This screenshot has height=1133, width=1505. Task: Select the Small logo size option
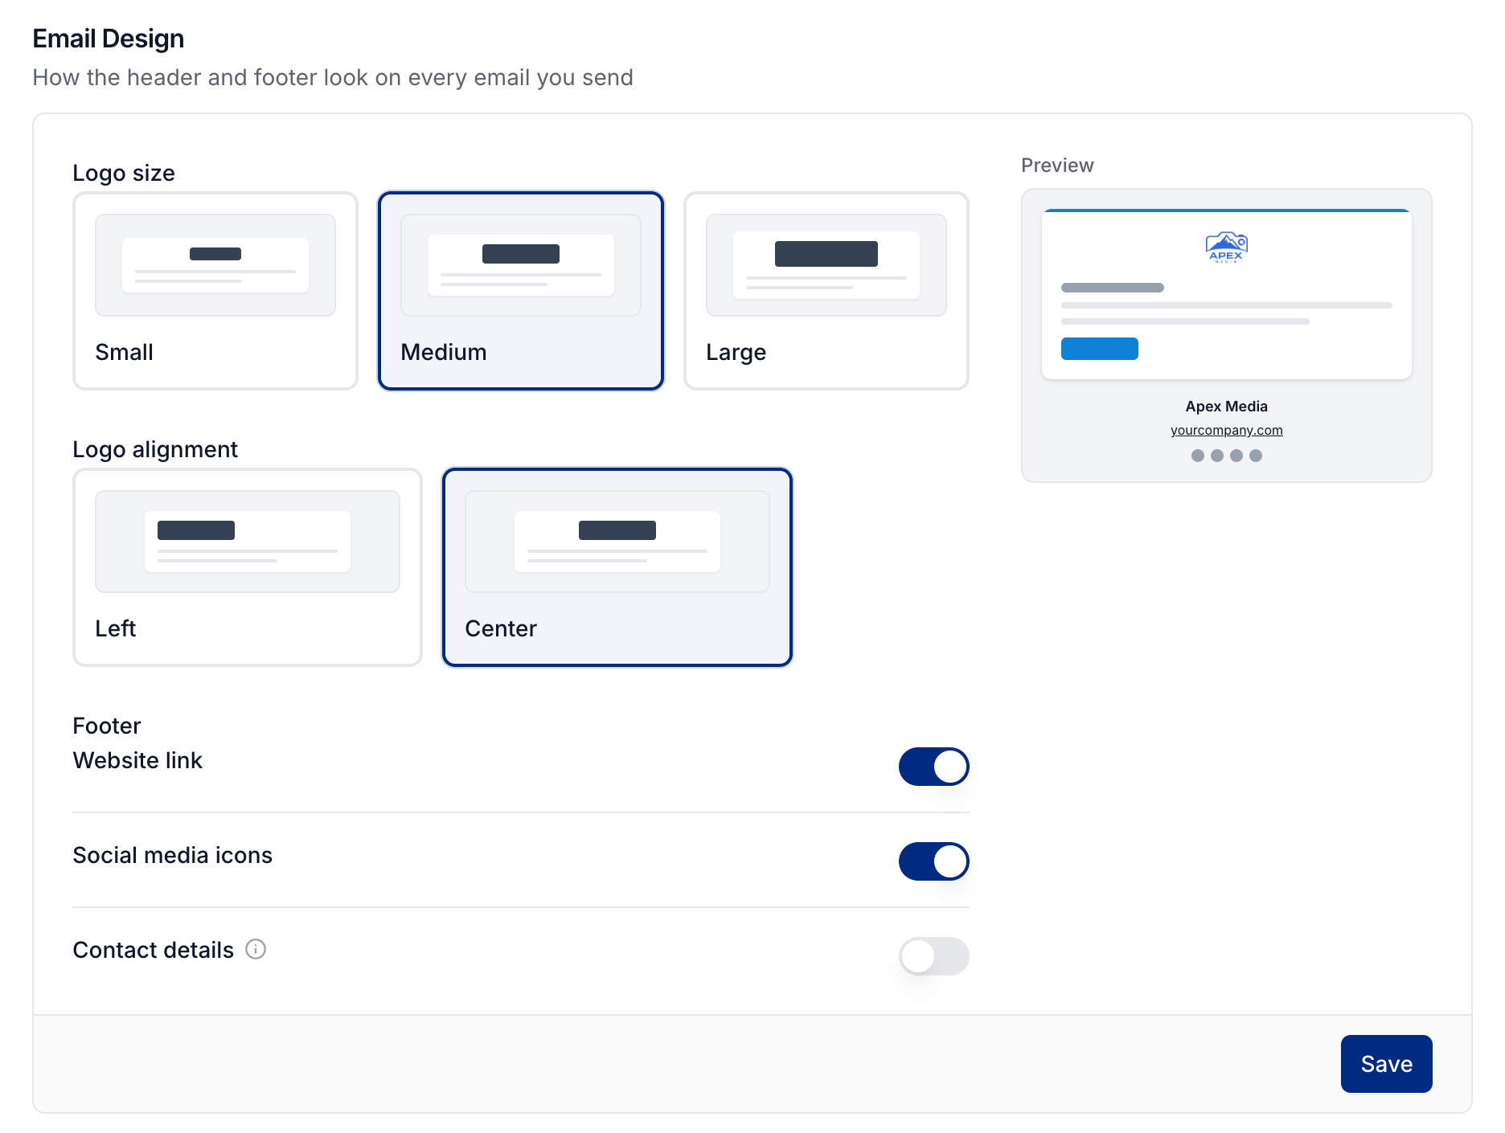215,291
